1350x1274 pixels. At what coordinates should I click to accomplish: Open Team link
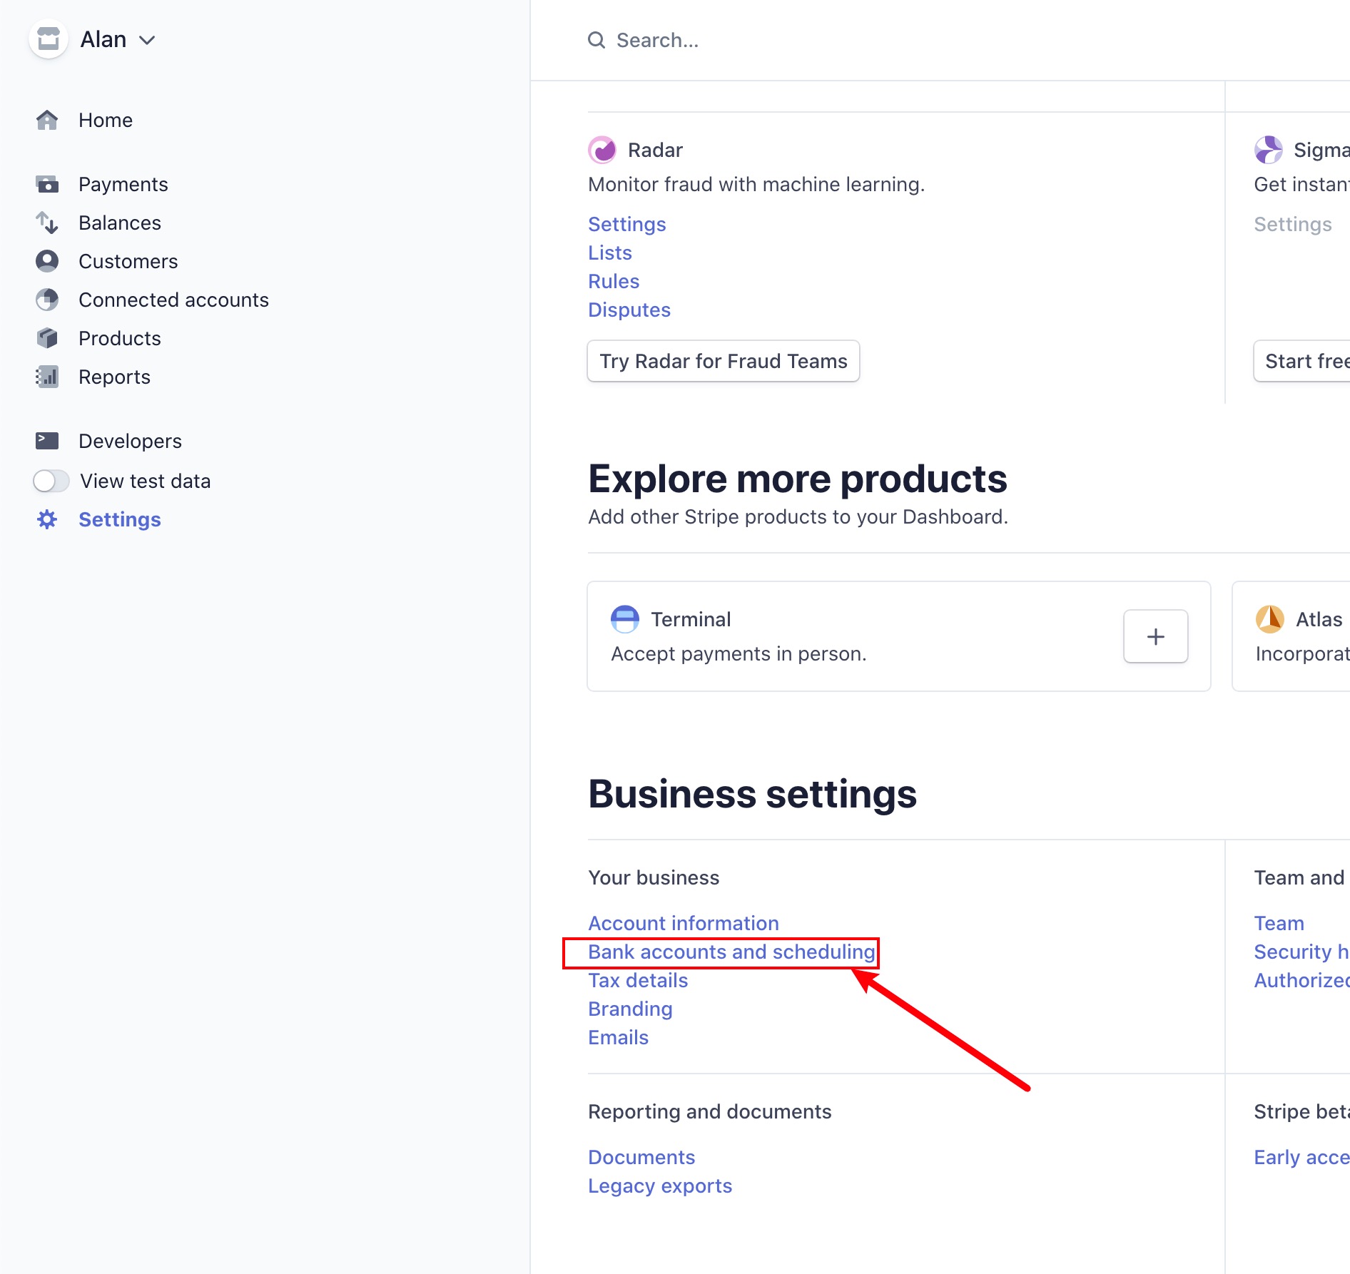pos(1279,923)
